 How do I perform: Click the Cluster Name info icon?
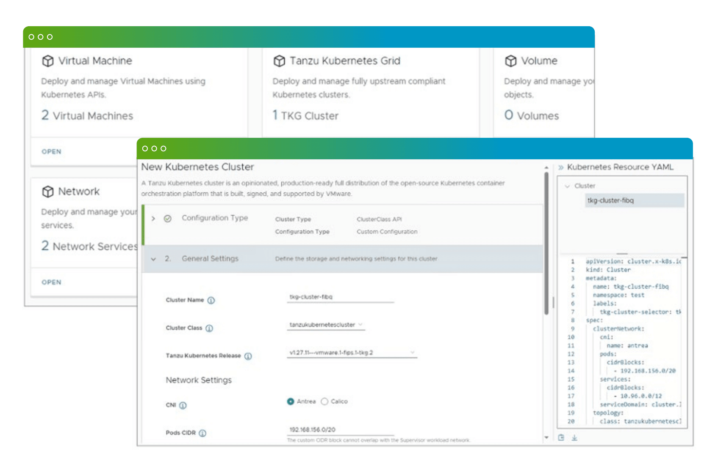pos(211,301)
